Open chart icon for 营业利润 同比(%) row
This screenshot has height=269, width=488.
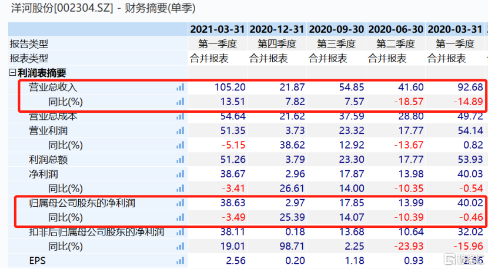180,145
